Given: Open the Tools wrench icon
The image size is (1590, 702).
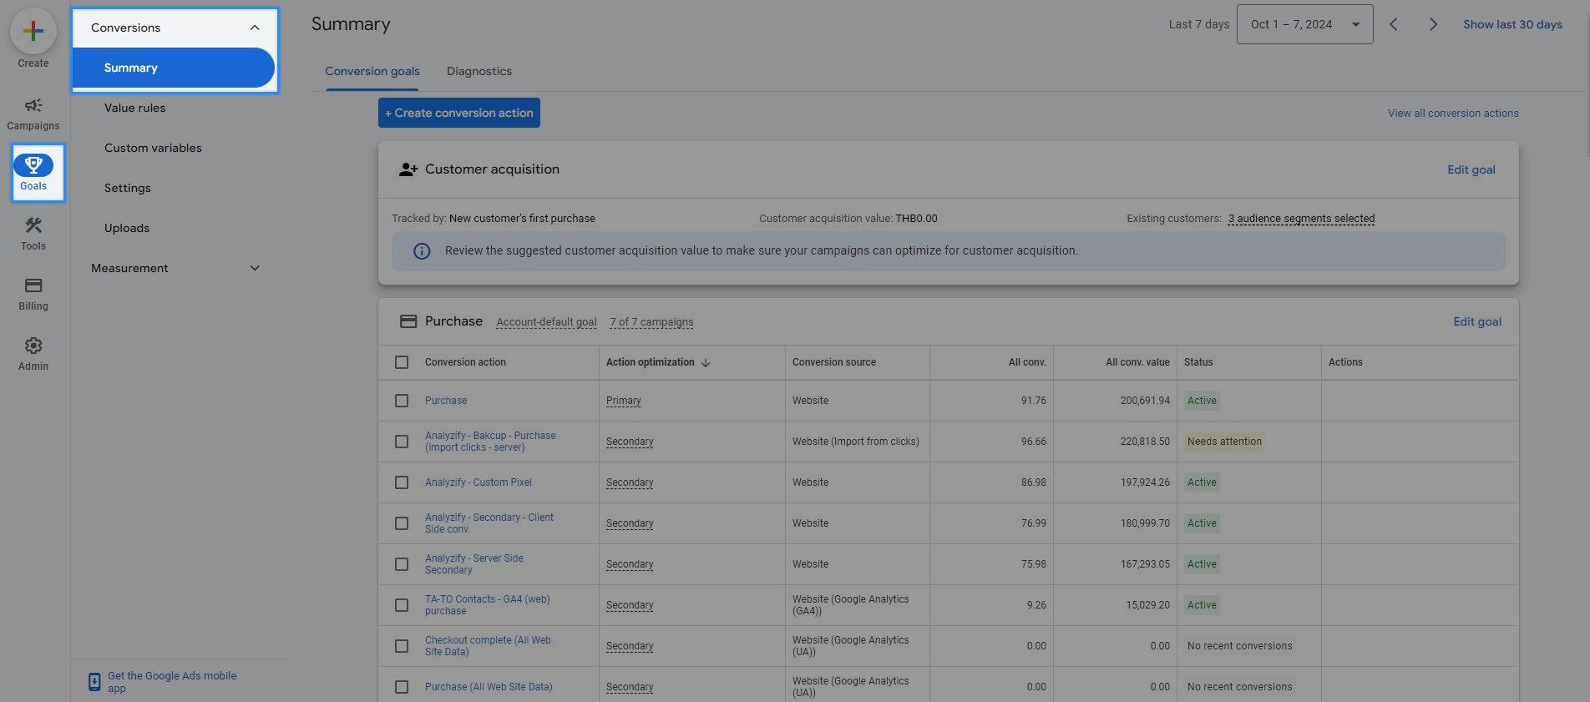Looking at the screenshot, I should (33, 225).
